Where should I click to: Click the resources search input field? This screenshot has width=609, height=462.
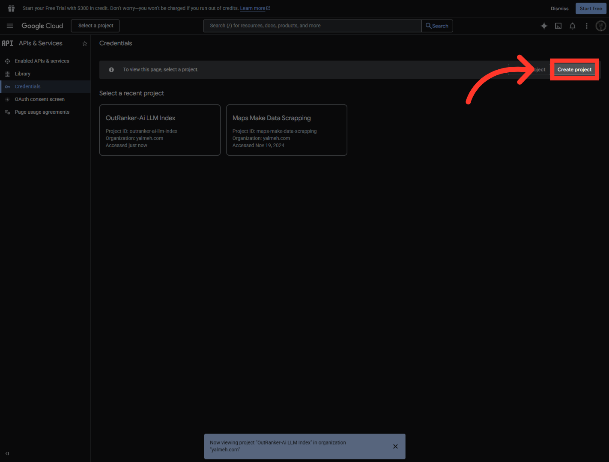[313, 26]
